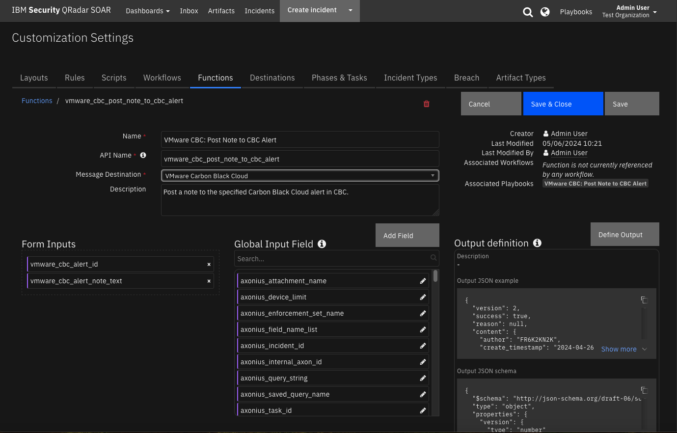Remove vmware_cbc_alert_note_text from Form Inputs
The image size is (677, 433).
(x=209, y=281)
